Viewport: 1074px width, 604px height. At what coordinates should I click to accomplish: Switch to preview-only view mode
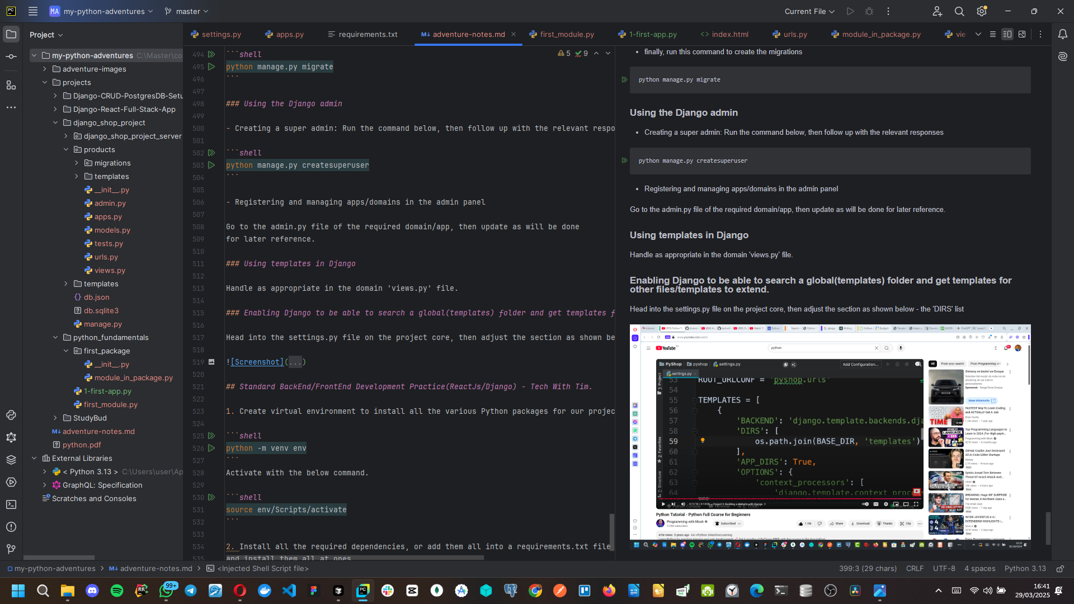1022,34
